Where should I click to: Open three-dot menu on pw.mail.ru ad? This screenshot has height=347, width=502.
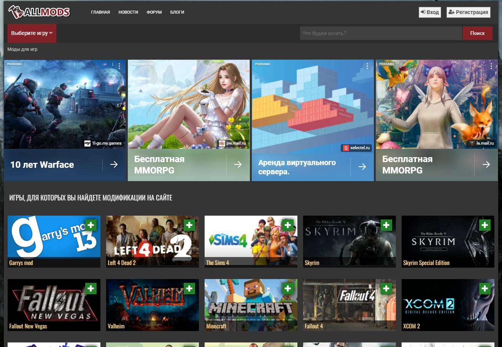(x=243, y=66)
